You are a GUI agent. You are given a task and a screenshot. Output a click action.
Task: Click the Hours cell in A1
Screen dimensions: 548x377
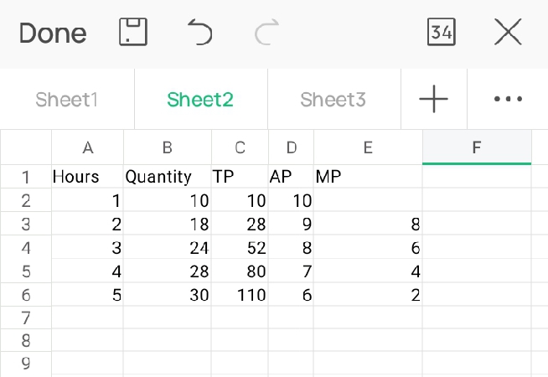click(x=87, y=177)
